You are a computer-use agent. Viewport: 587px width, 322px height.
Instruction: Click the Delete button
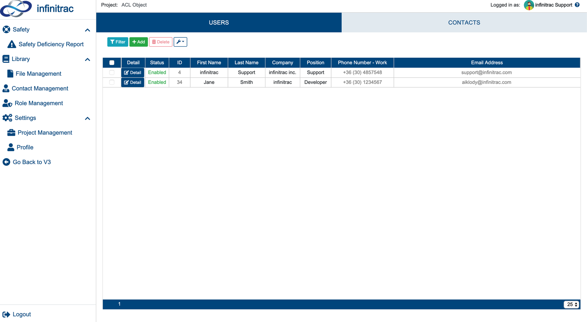161,42
